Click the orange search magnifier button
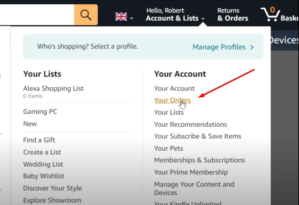Image resolution: width=299 pixels, height=205 pixels. [x=86, y=15]
